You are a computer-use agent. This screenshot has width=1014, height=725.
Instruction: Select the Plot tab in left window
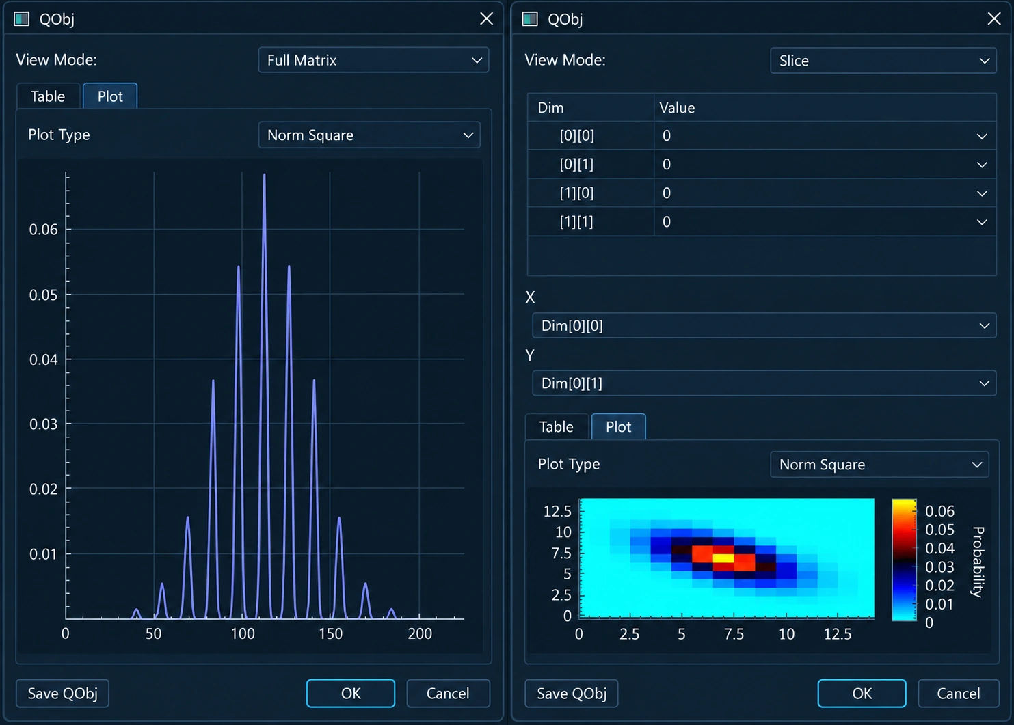pos(110,96)
